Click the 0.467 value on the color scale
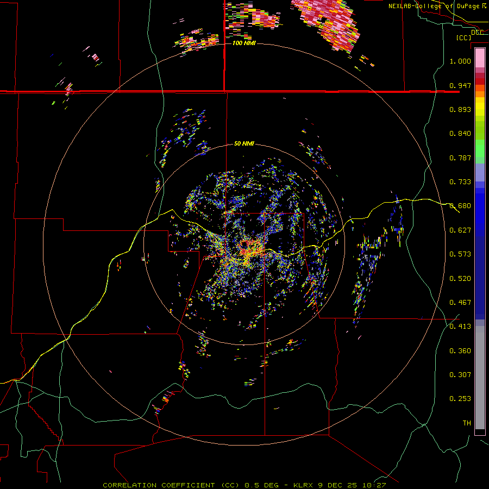 tap(460, 303)
